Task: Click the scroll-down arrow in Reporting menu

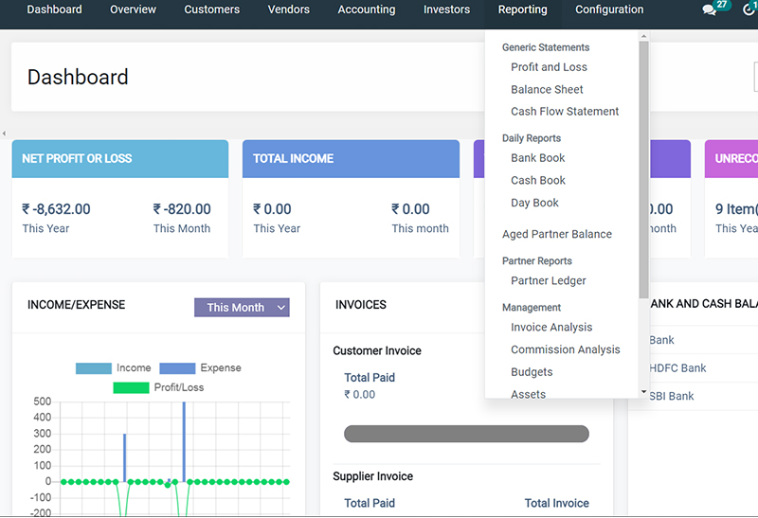Action: click(x=643, y=392)
